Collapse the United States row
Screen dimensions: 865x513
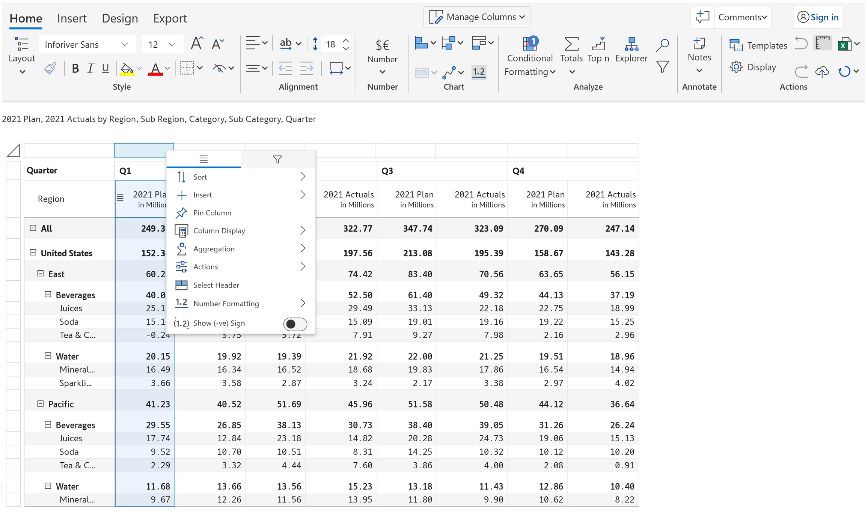click(x=33, y=253)
